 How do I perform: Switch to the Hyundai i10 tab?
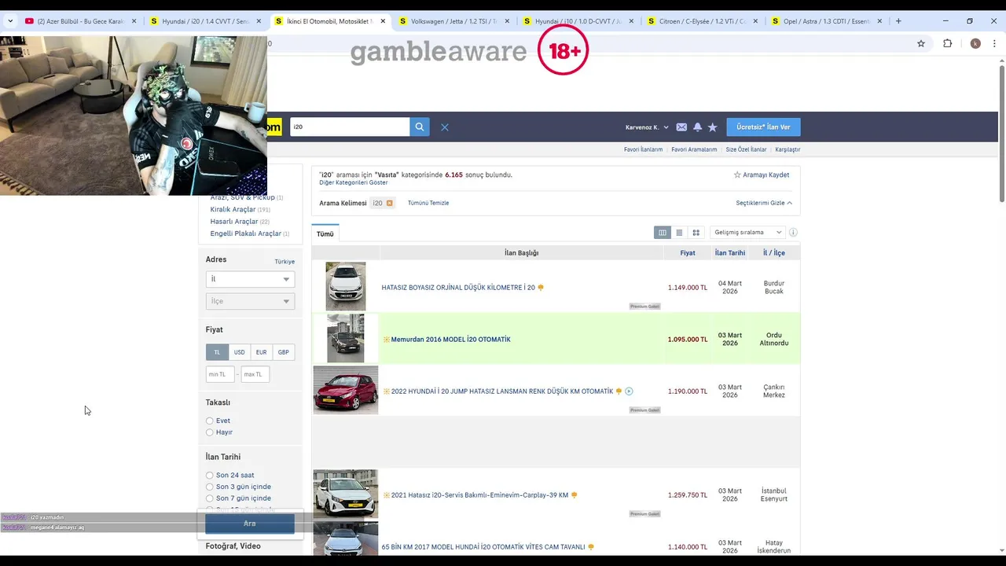pos(578,21)
